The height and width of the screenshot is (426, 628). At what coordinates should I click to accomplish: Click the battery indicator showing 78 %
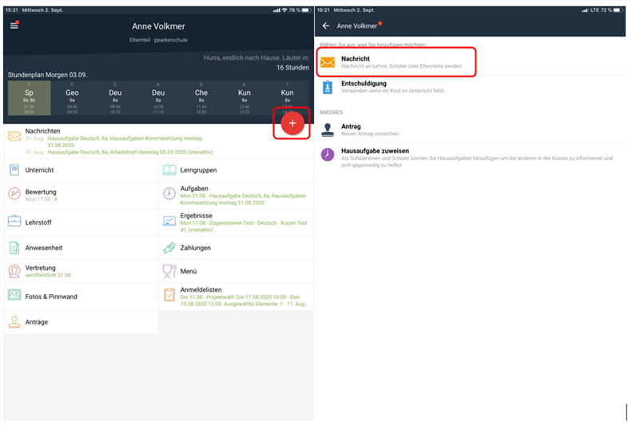coord(300,10)
